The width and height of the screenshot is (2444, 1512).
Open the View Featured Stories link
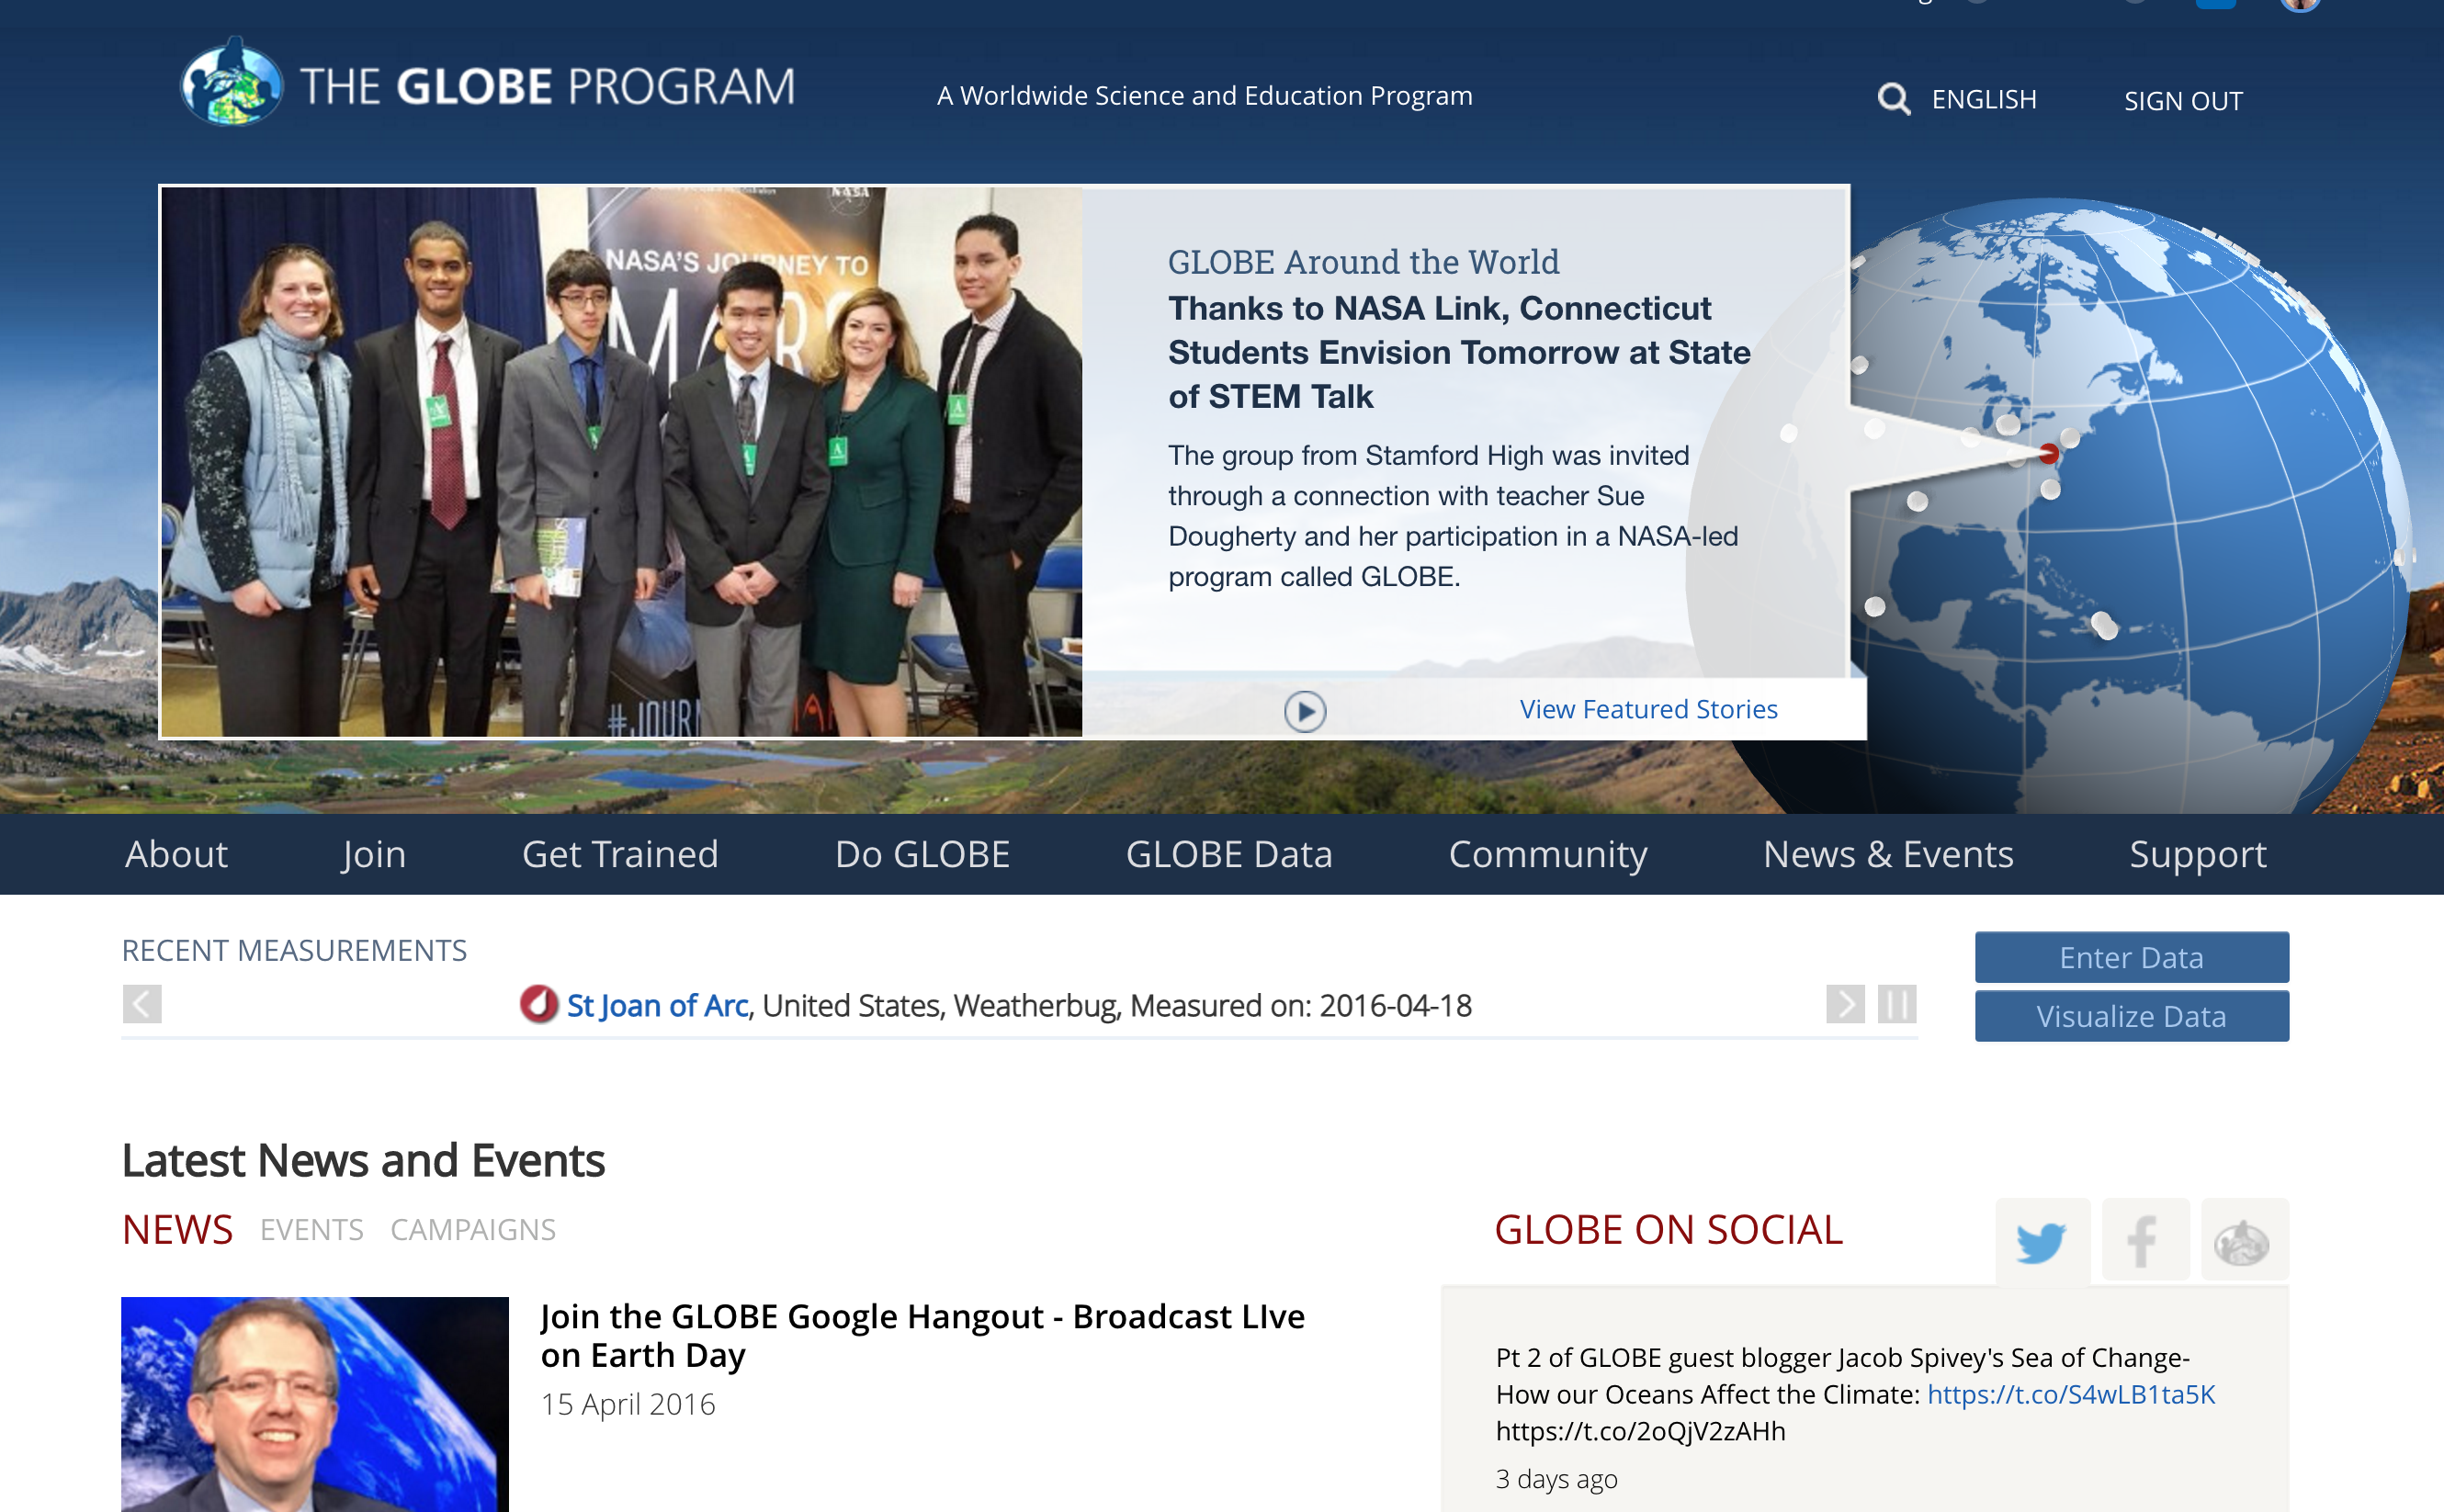[x=1648, y=709]
